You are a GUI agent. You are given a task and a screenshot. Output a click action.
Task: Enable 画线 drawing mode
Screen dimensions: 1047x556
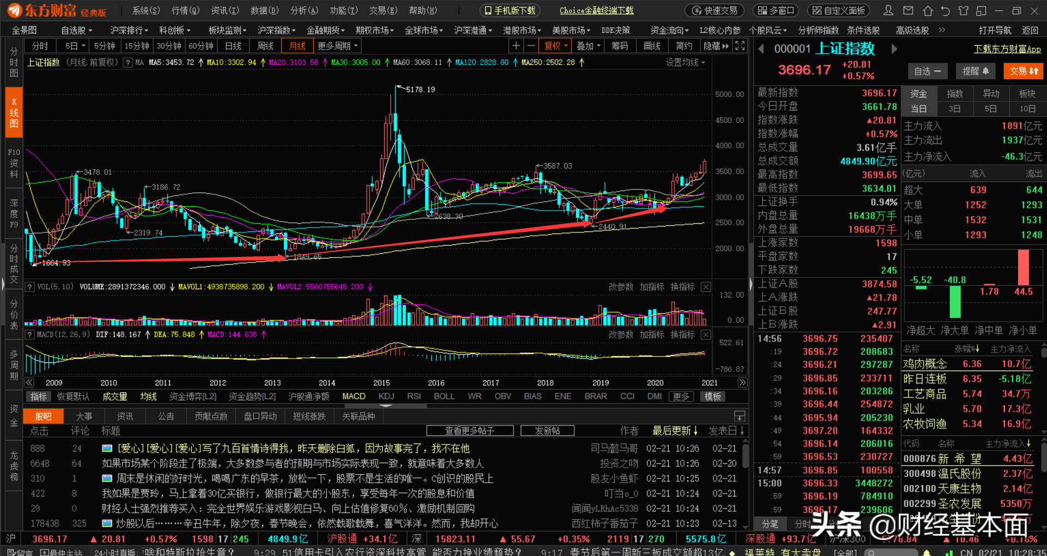(x=652, y=46)
